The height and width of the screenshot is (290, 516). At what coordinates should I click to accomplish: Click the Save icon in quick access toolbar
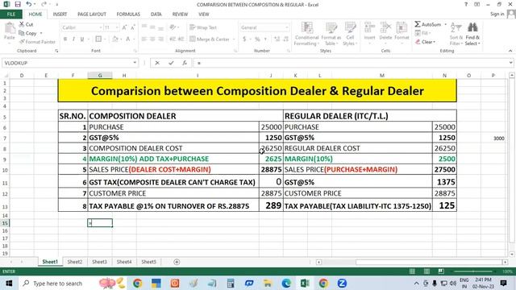(x=18, y=4)
